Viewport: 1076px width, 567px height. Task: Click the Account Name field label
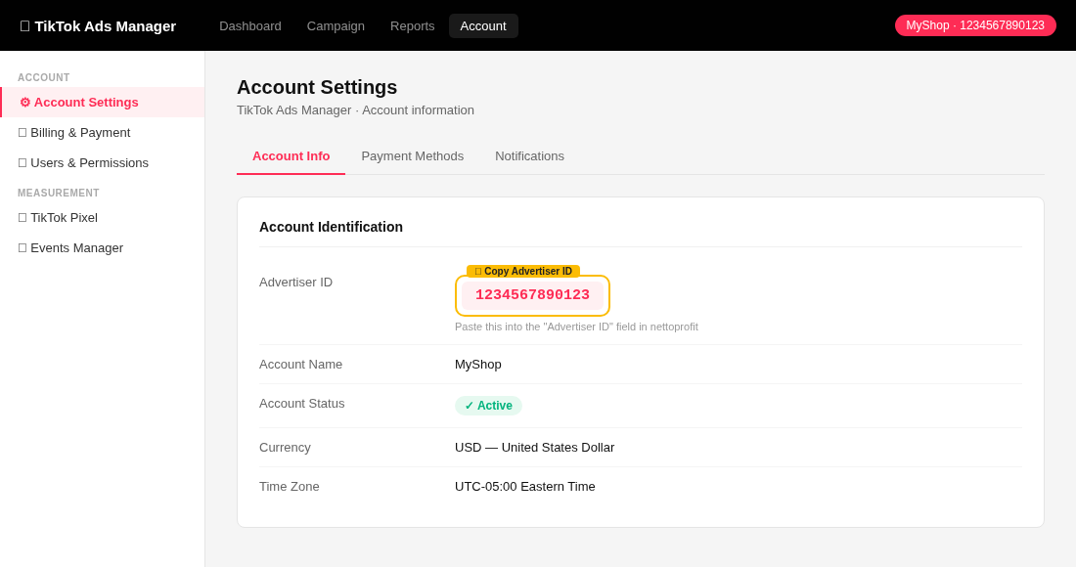point(300,364)
